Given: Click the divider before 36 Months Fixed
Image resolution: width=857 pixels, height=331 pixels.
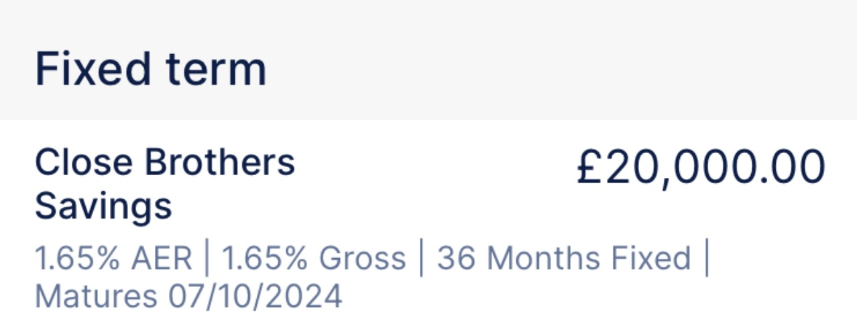Looking at the screenshot, I should (x=422, y=259).
